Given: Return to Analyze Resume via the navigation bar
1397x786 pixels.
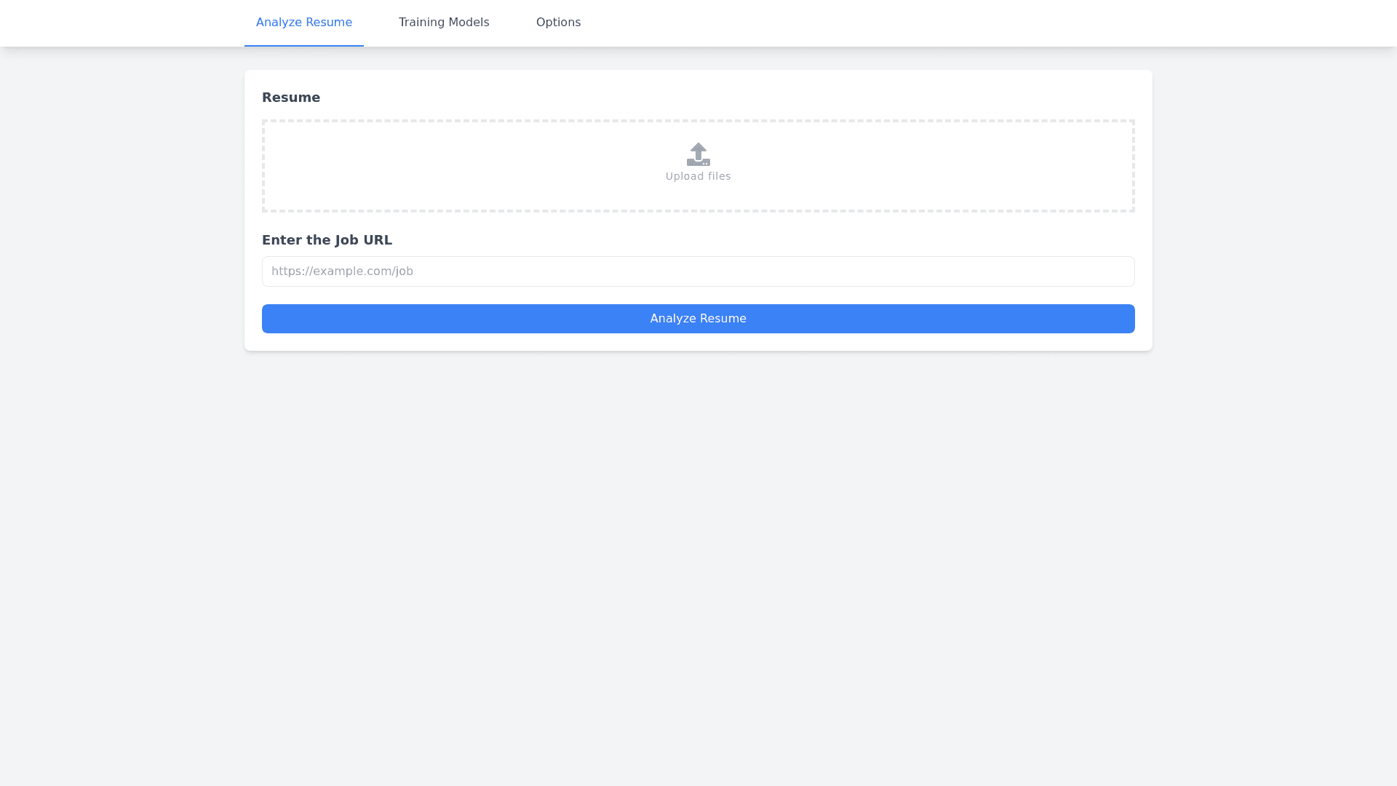Looking at the screenshot, I should pos(303,22).
